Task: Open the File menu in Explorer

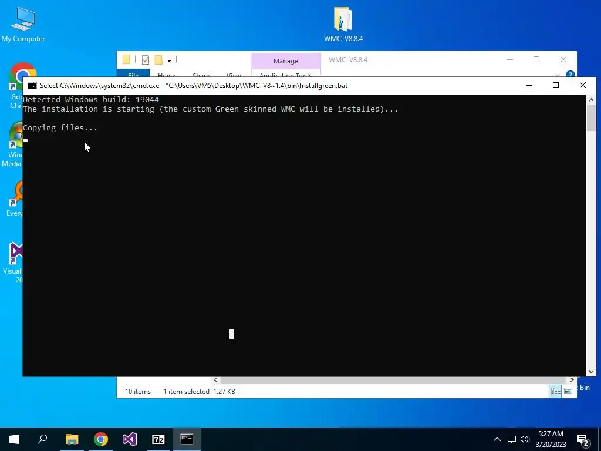Action: pyautogui.click(x=133, y=73)
